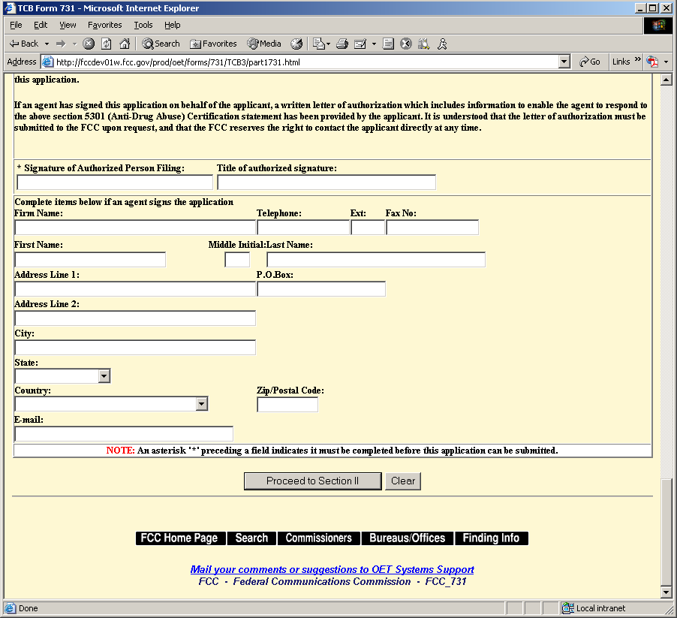Open the Finding Info link
Viewport: 677px width, 618px height.
[x=492, y=538]
